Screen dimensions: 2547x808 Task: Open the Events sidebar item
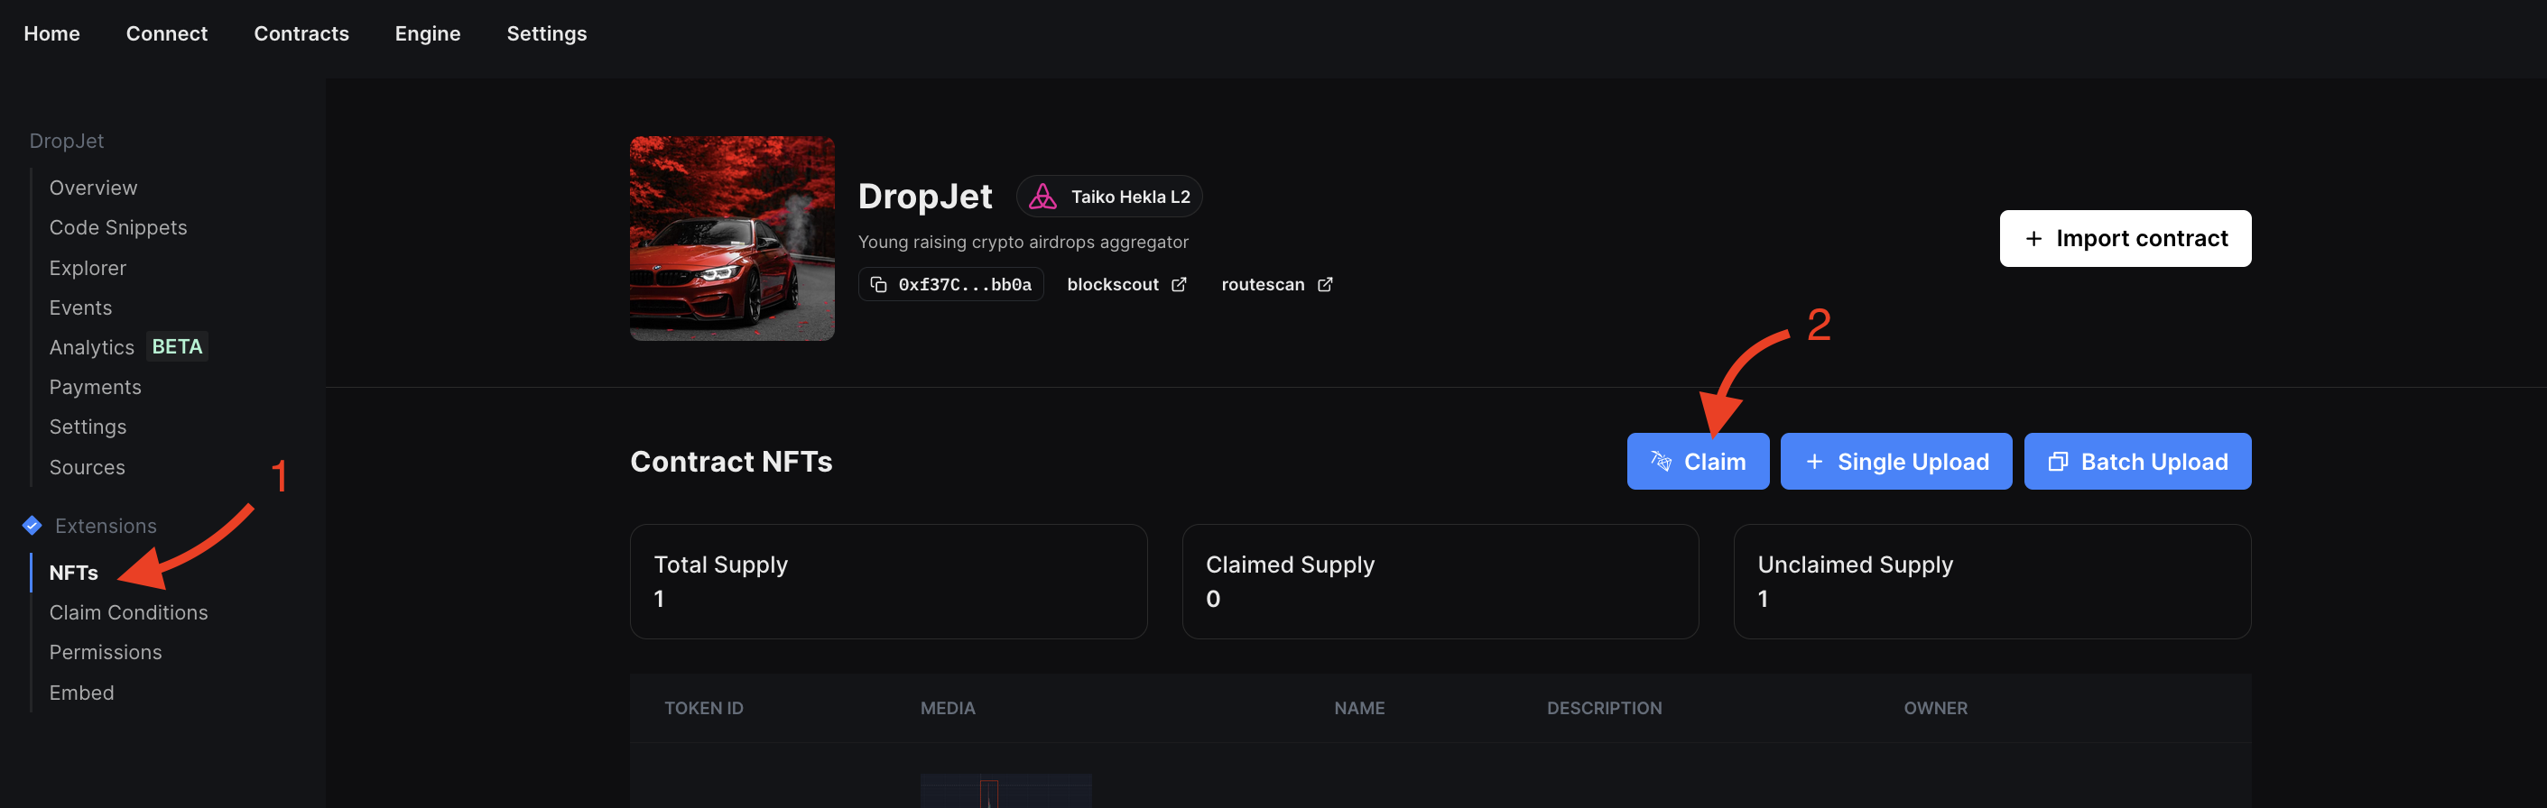pyautogui.click(x=80, y=308)
